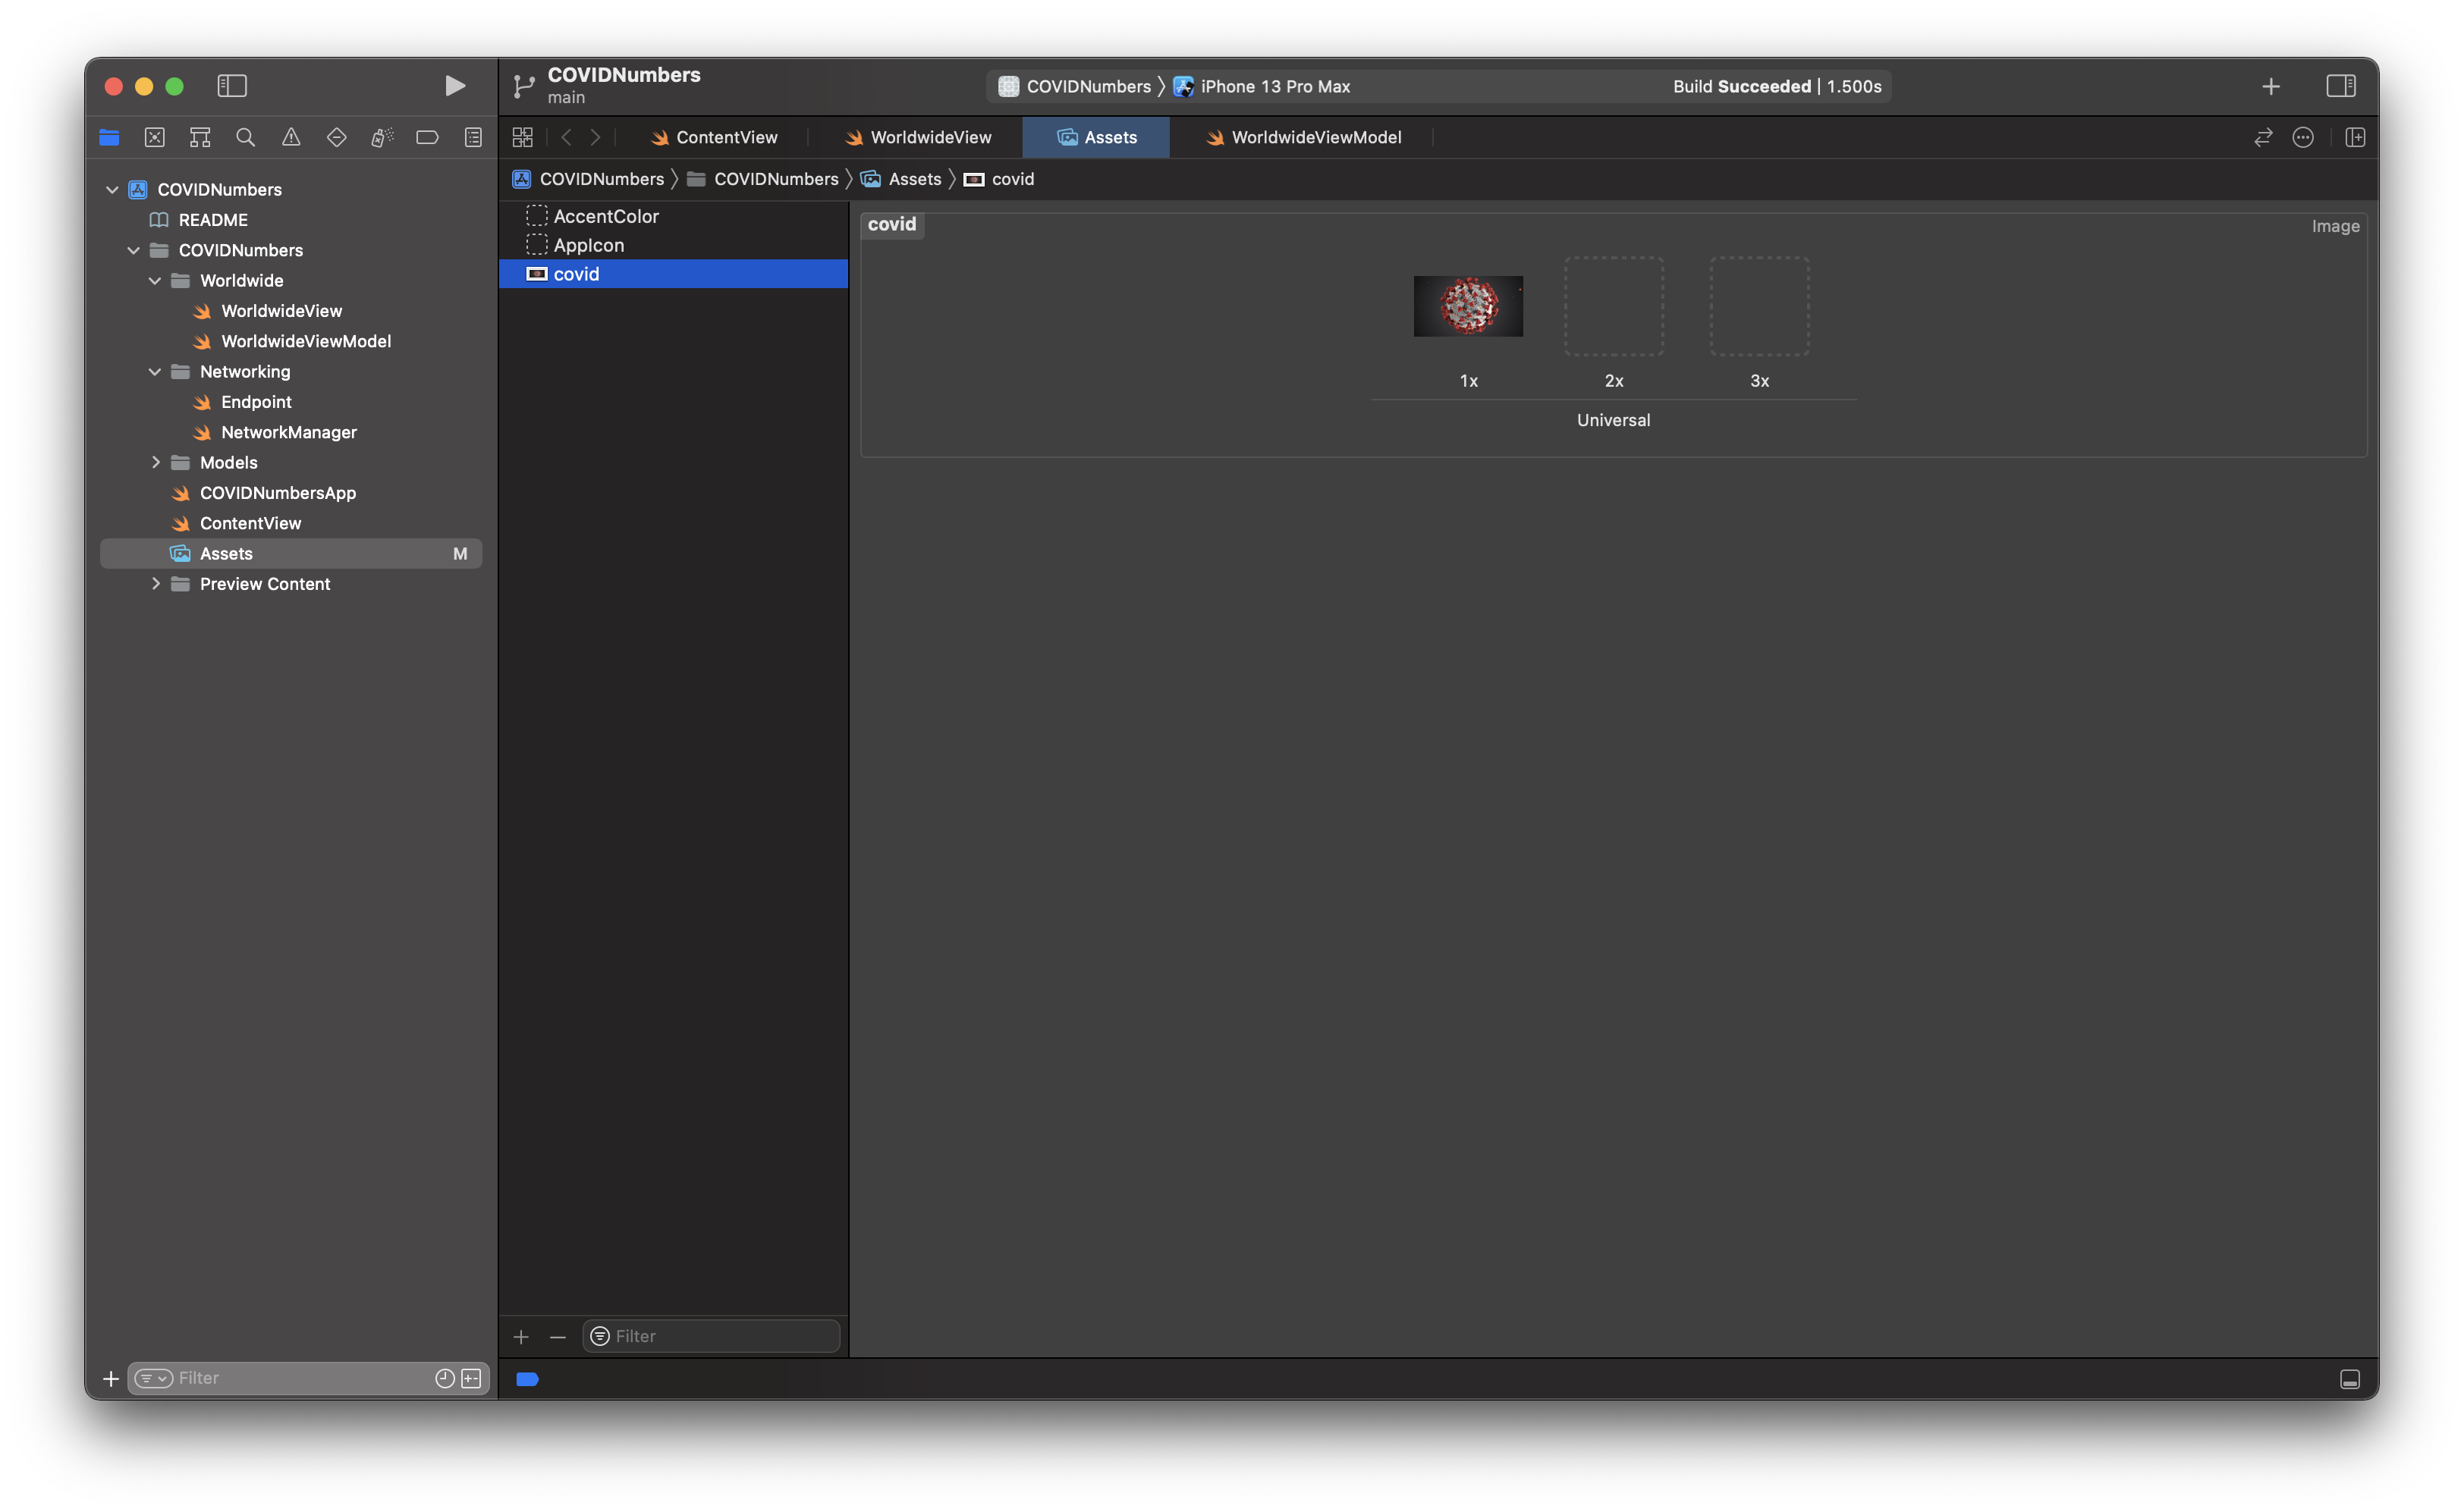Open the Breakpoint navigator icon
2464x1512 pixels.
click(427, 137)
